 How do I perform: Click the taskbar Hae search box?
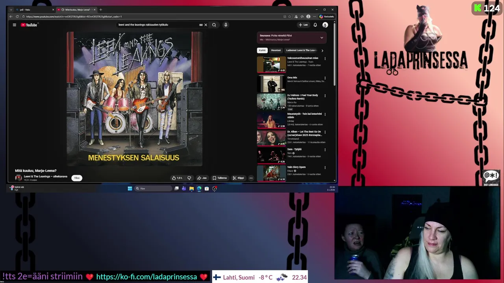click(x=154, y=189)
